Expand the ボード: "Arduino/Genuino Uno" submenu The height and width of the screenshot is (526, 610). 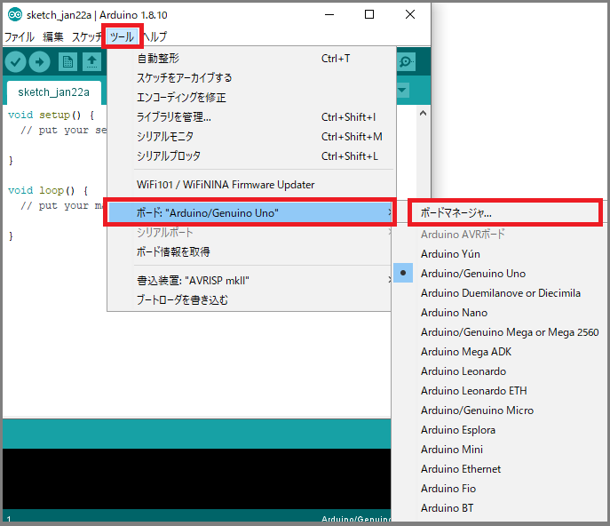(250, 212)
